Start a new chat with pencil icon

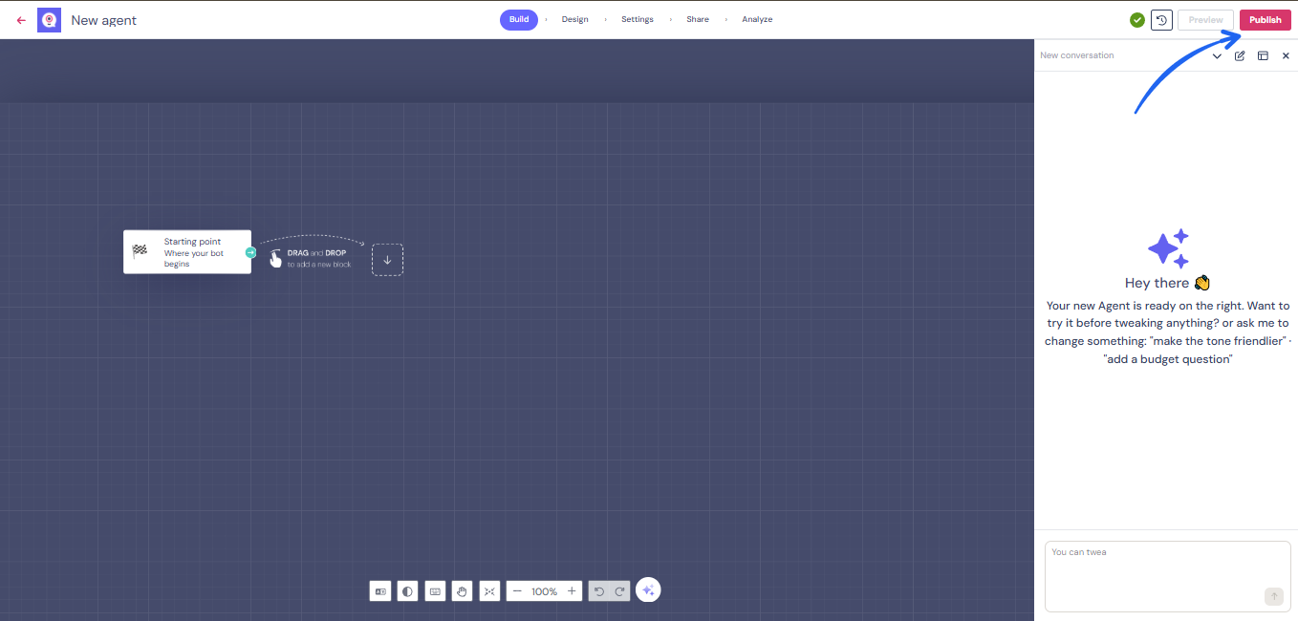pyautogui.click(x=1240, y=55)
